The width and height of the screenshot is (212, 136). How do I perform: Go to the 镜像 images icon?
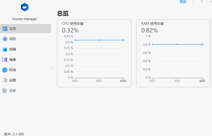point(5,60)
